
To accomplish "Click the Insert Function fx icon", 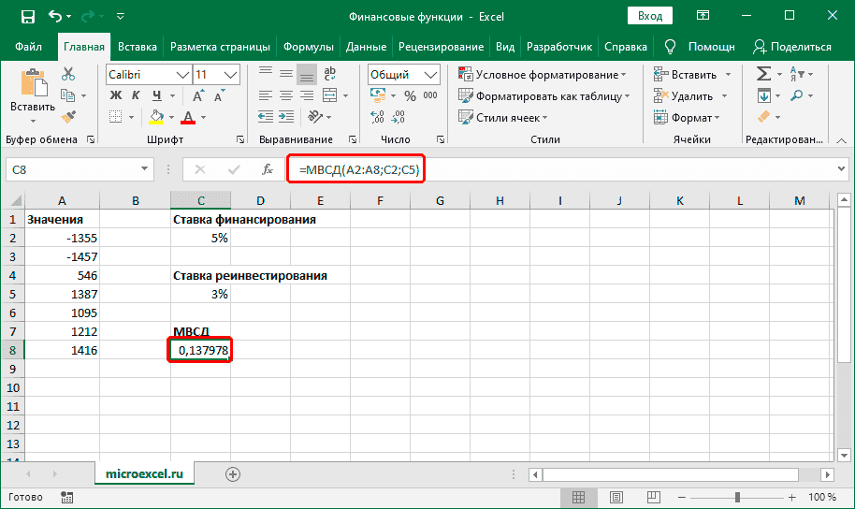I will (x=268, y=169).
